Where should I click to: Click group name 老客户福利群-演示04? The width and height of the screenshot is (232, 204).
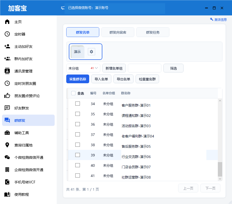click(x=138, y=136)
